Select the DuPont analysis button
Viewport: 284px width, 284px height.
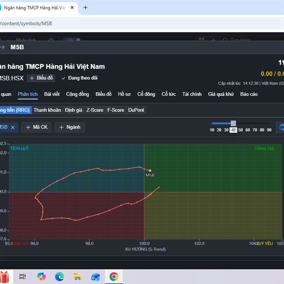point(136,110)
